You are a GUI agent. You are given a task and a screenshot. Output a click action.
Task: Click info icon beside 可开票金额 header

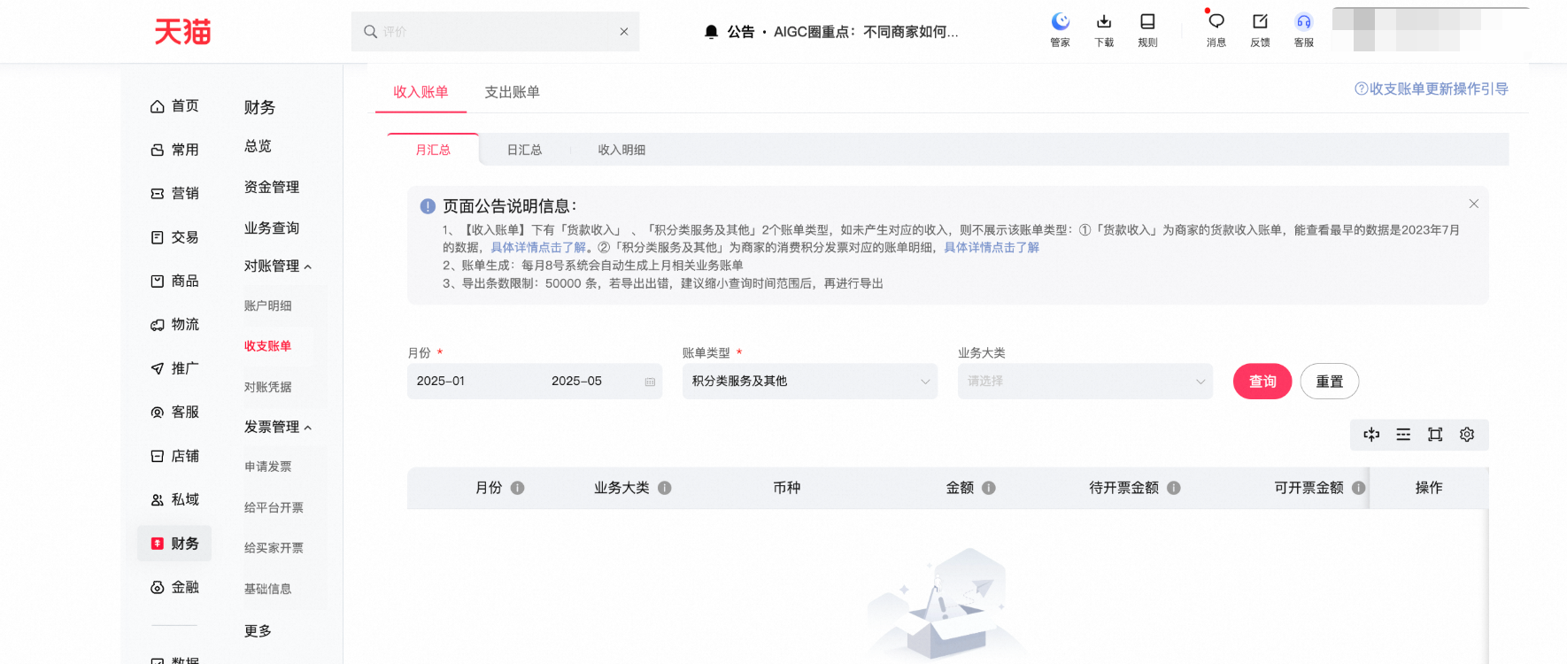click(x=1359, y=488)
